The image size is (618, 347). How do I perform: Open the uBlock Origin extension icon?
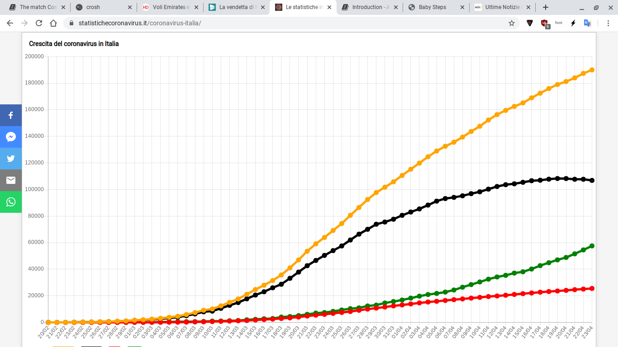coord(545,23)
